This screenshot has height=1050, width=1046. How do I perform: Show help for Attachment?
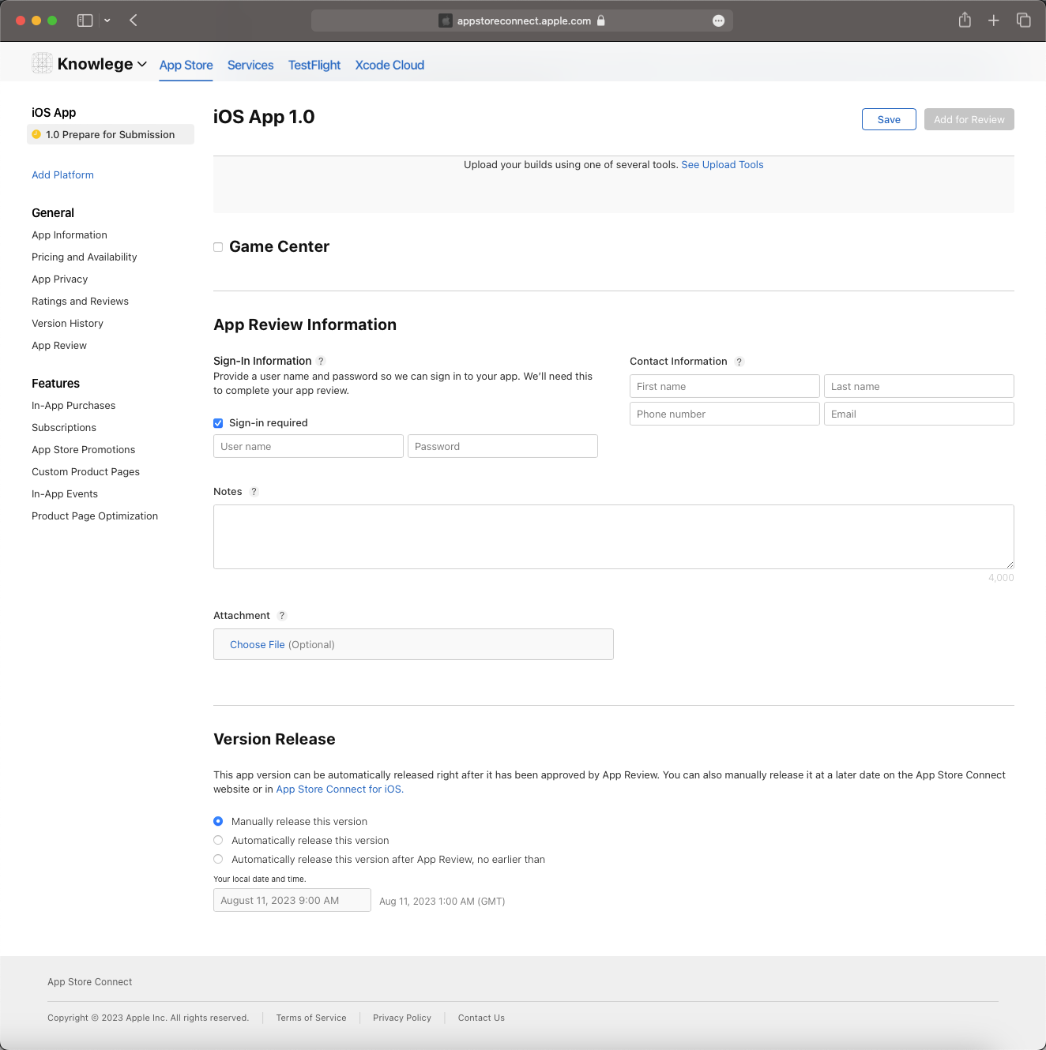[x=282, y=616]
